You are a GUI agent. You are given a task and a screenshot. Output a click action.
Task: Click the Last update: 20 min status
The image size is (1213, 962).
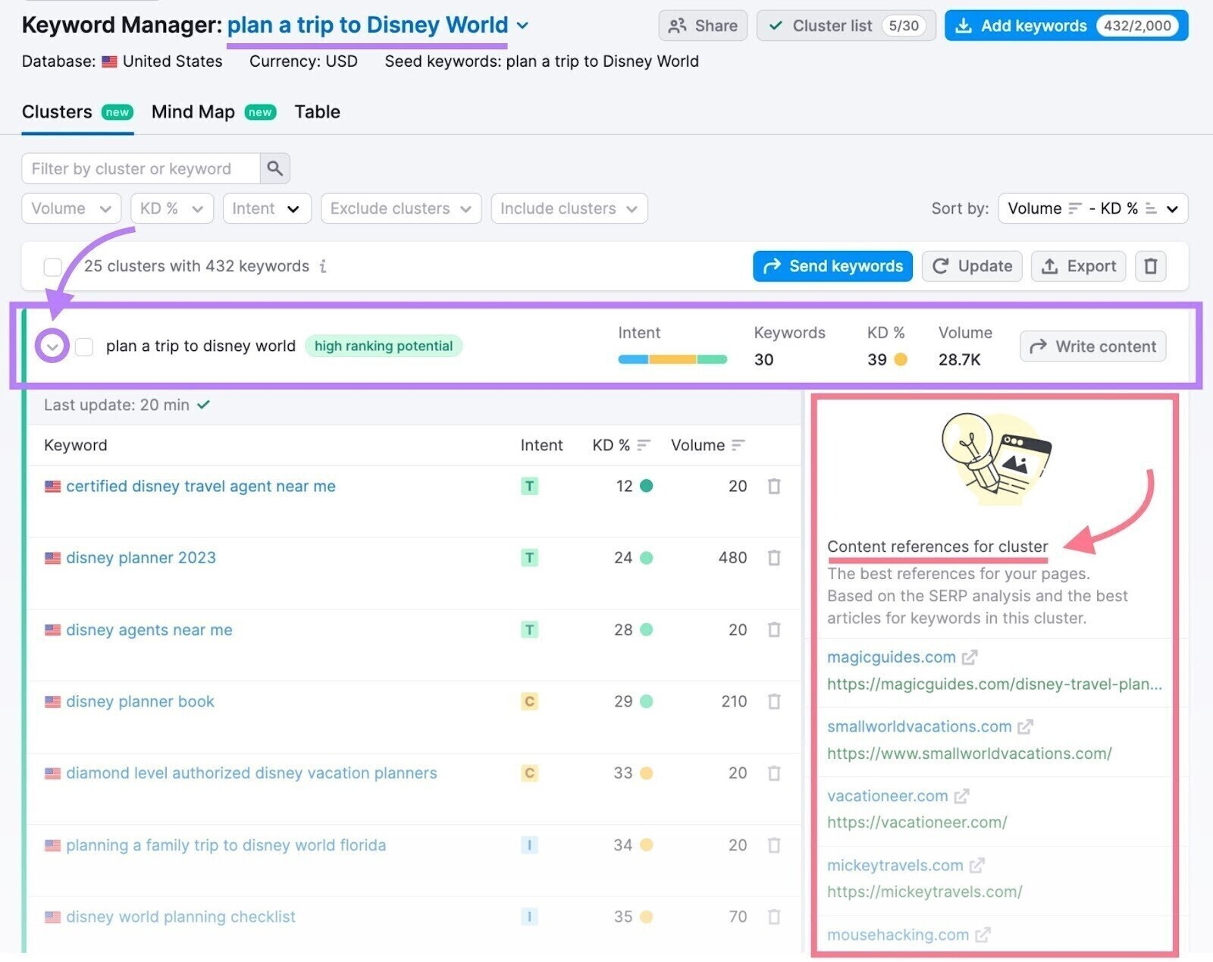(x=127, y=405)
